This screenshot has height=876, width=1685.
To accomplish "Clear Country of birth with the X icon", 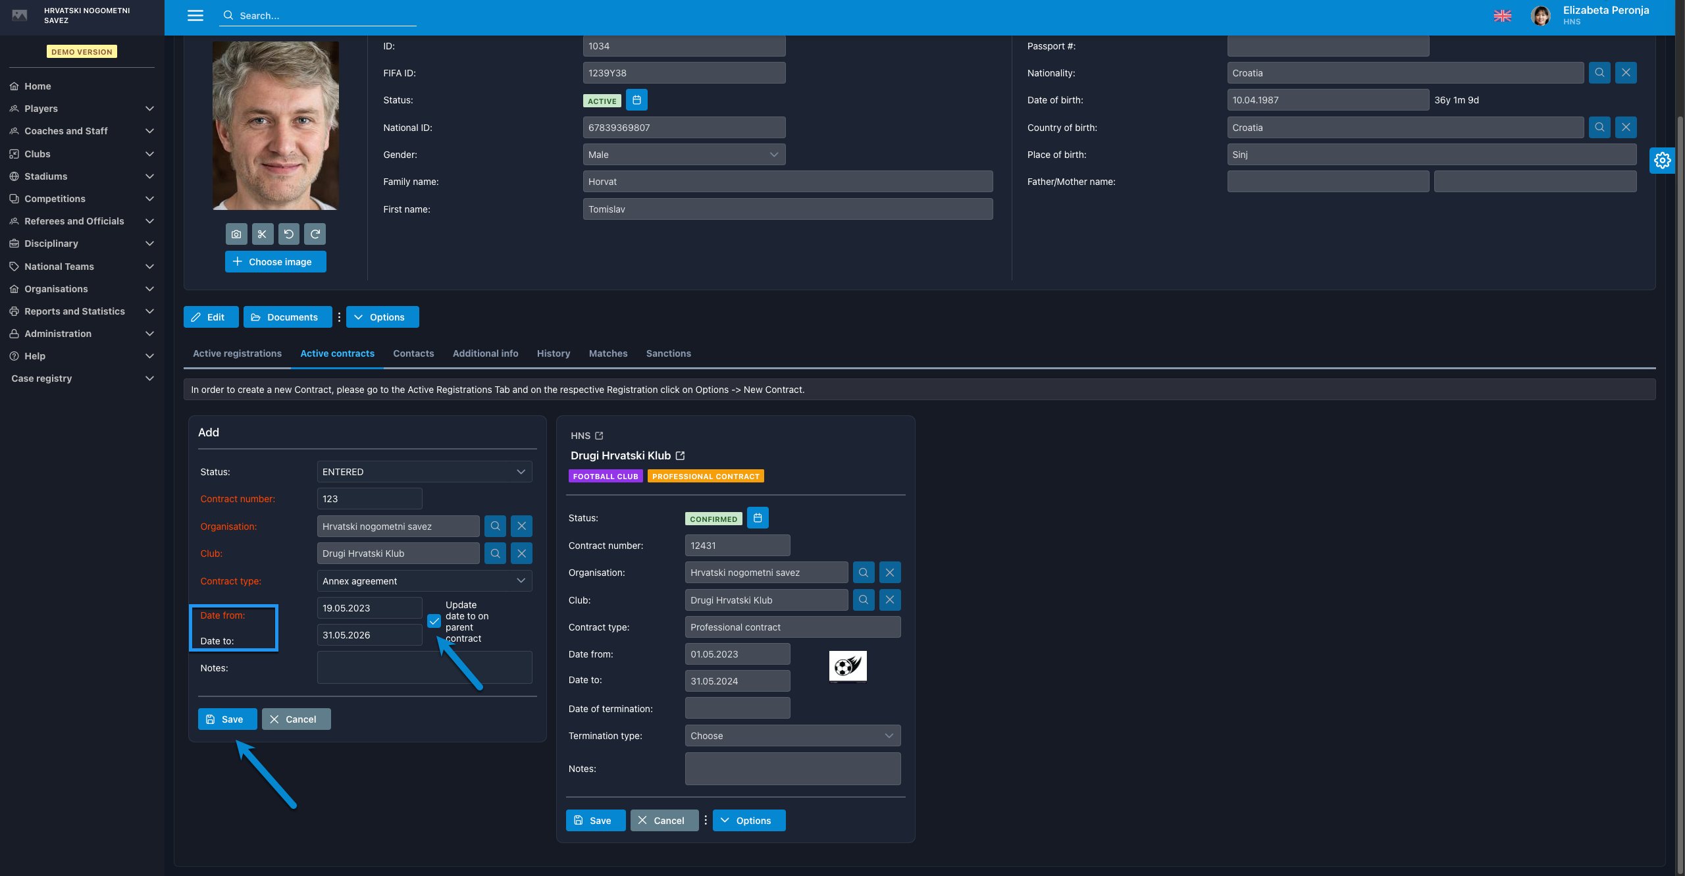I will point(1626,128).
